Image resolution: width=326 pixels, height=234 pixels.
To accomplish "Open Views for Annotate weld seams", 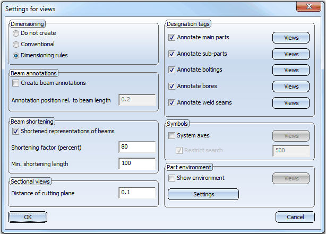I will point(291,103).
